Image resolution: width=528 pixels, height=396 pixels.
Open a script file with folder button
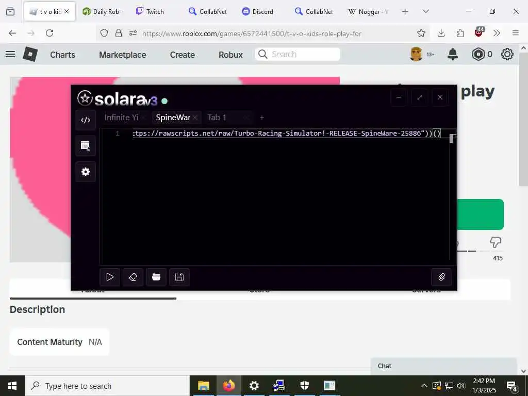[x=156, y=277]
